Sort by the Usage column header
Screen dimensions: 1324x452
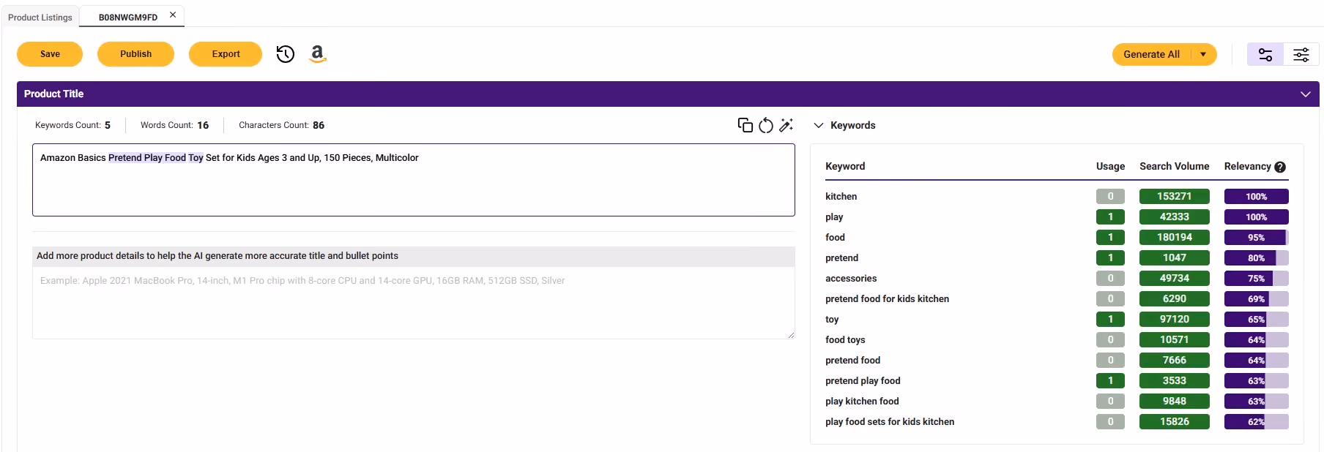pyautogui.click(x=1110, y=167)
